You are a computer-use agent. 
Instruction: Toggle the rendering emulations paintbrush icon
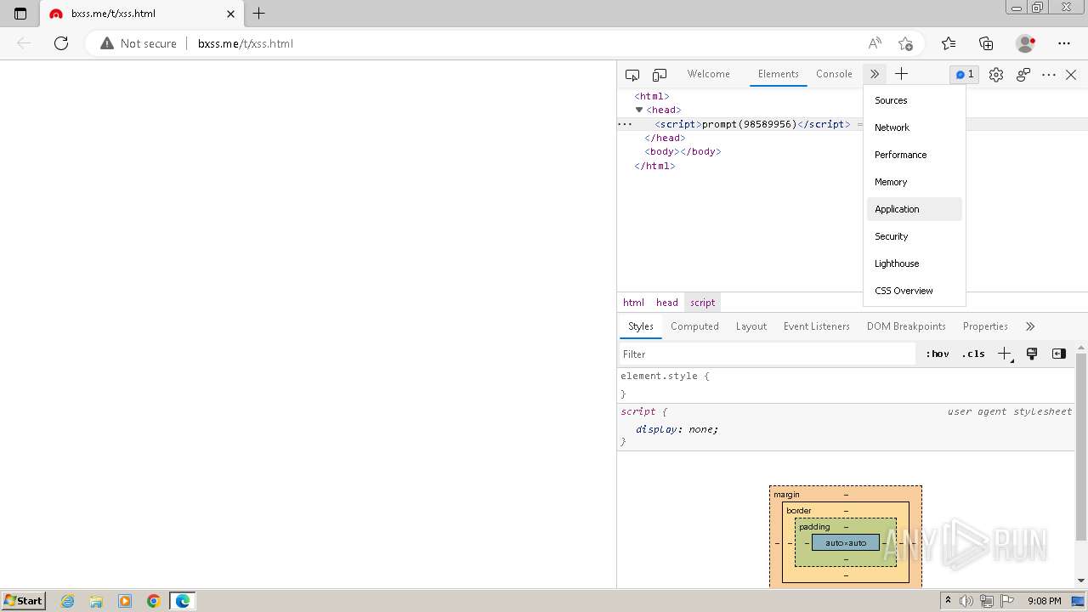(1032, 354)
